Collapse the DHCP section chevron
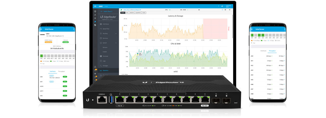The width and height of the screenshot is (326, 118). point(116,43)
